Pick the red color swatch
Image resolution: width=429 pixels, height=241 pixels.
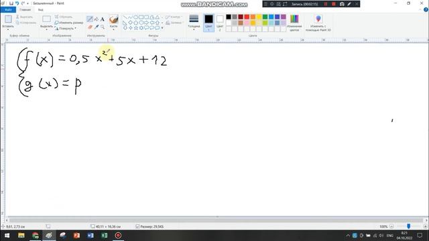(247, 17)
